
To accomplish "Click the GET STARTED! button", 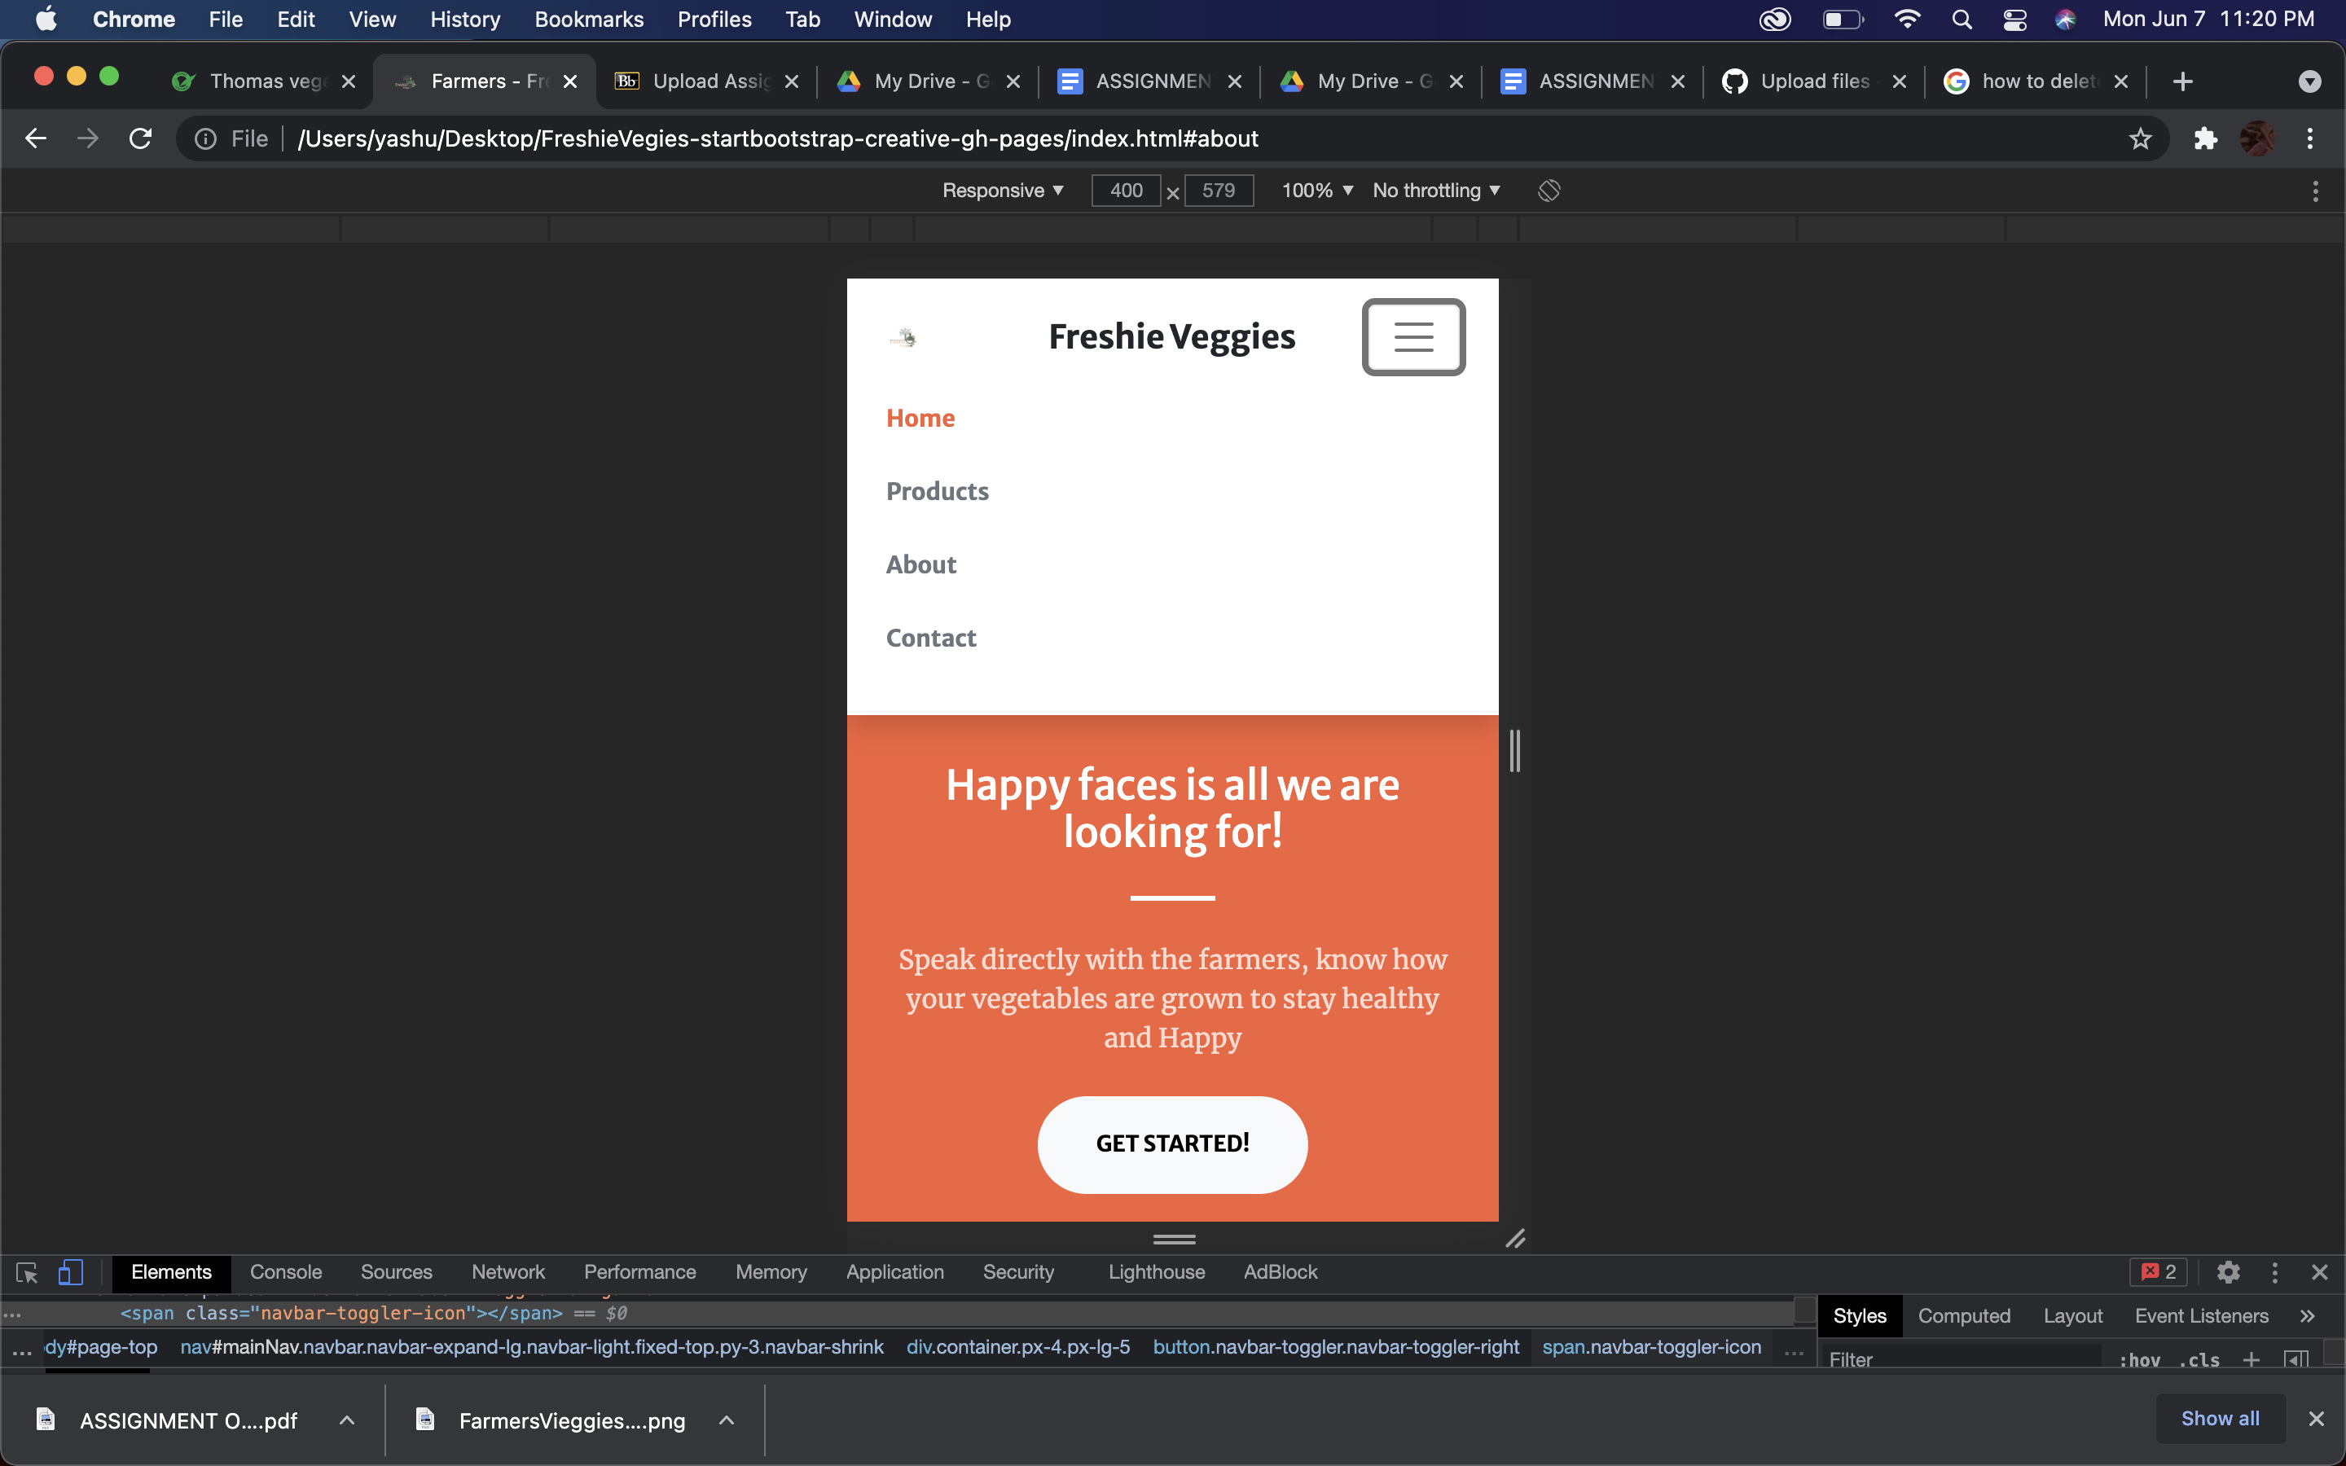I will pos(1172,1144).
